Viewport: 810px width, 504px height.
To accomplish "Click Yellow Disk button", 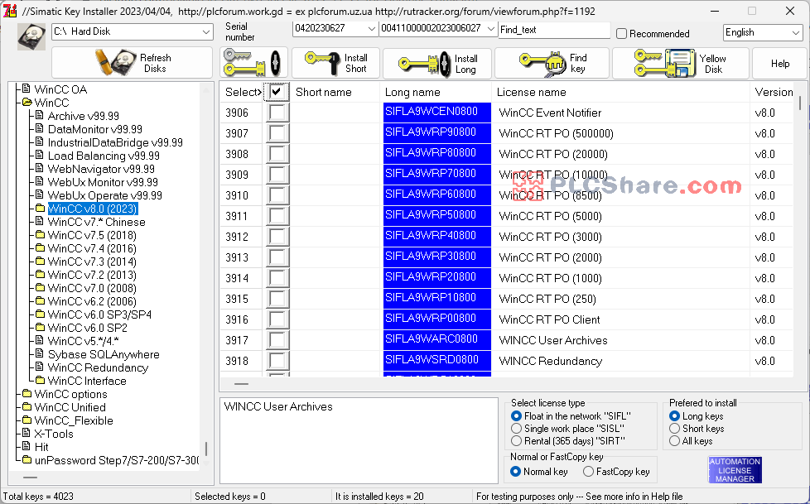I will (680, 63).
